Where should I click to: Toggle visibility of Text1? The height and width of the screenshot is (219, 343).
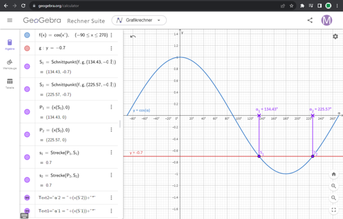pos(27,211)
